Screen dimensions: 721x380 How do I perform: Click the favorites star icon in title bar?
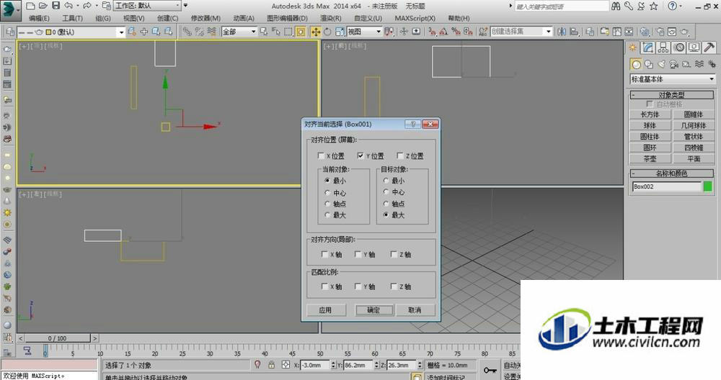click(654, 6)
